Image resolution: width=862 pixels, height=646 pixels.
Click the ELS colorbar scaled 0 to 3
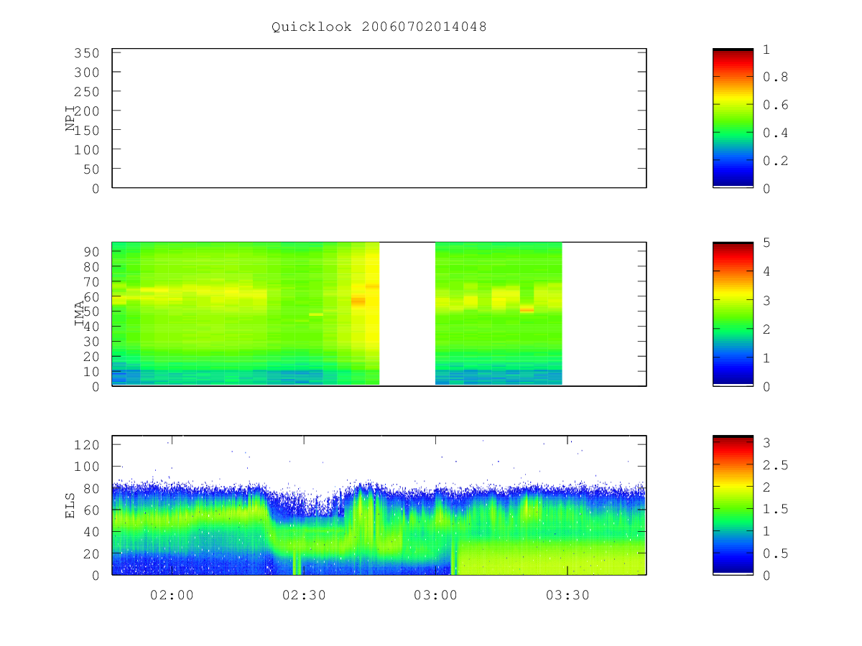733,505
